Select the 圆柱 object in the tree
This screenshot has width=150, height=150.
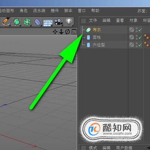click(97, 37)
